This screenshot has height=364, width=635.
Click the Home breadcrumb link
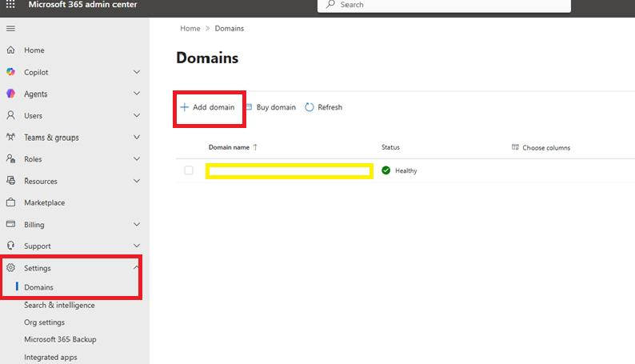pyautogui.click(x=190, y=28)
